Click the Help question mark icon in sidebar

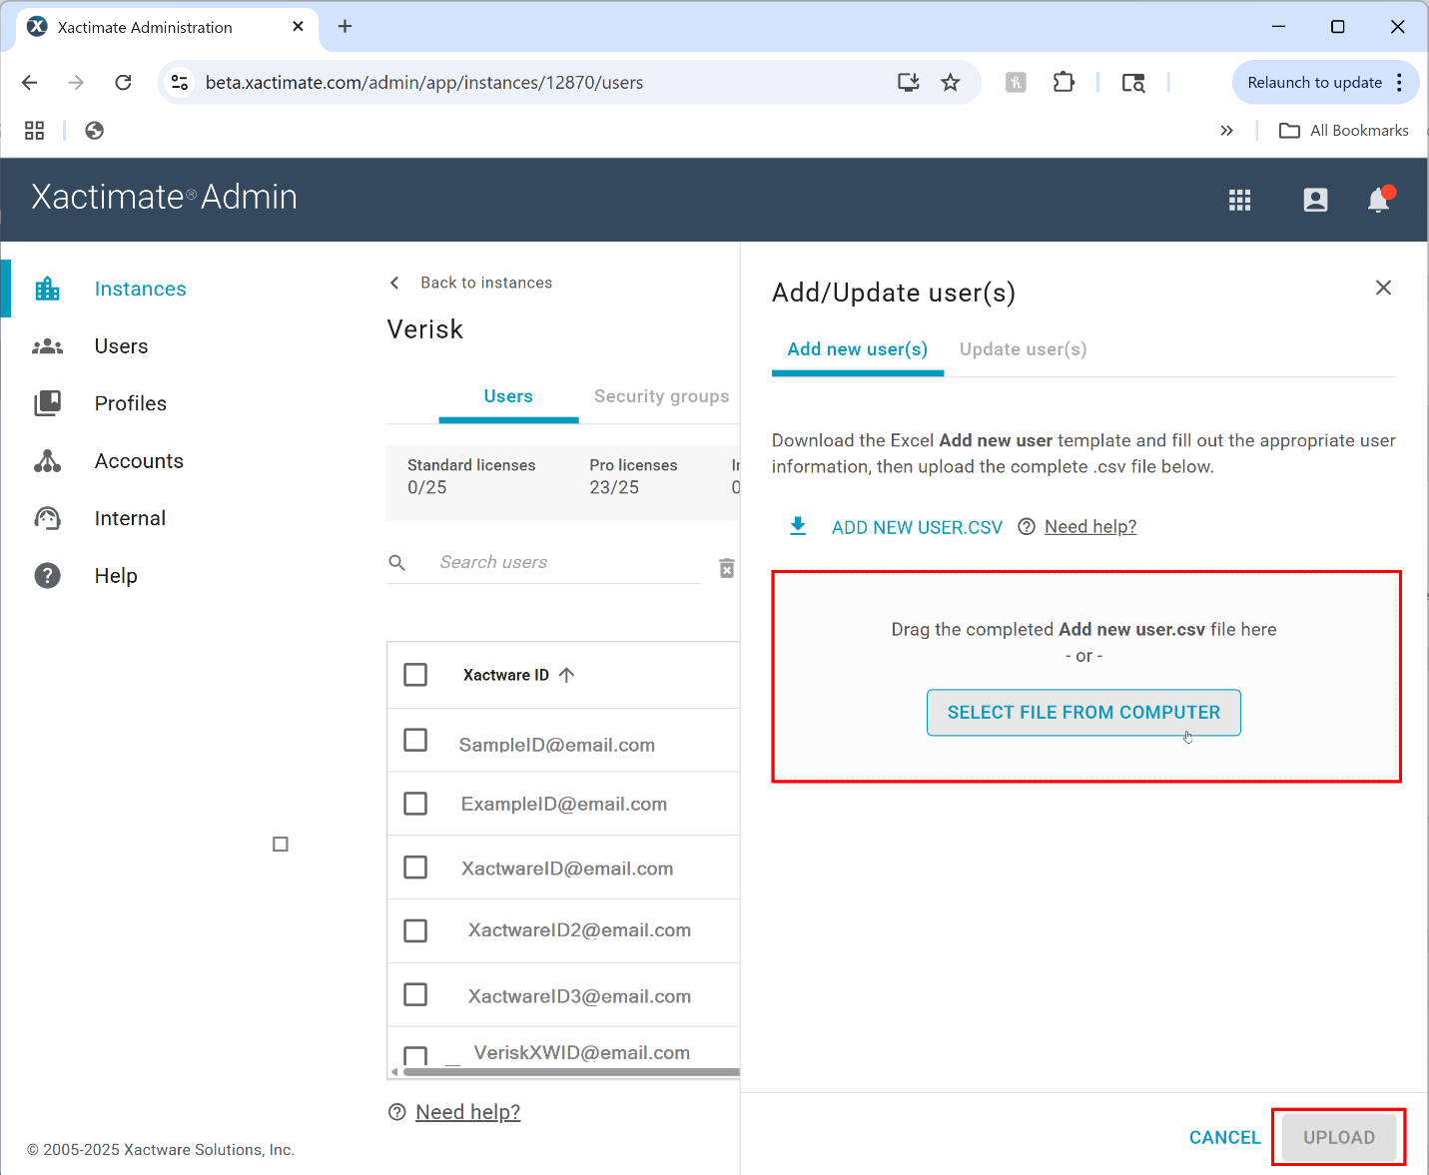(47, 576)
